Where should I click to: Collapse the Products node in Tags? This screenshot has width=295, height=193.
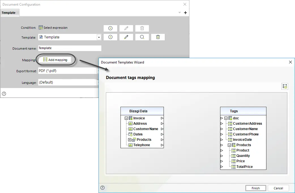pyautogui.click(x=229, y=145)
